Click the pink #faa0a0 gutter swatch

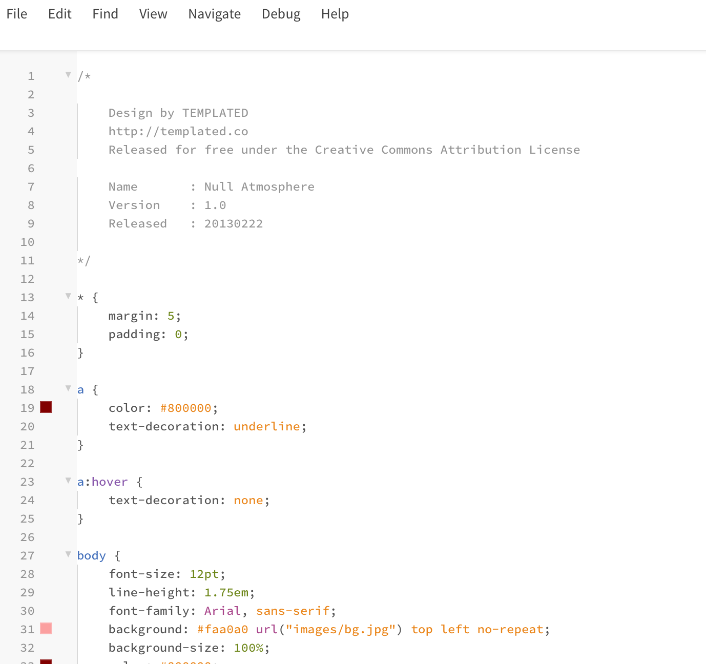[46, 629]
